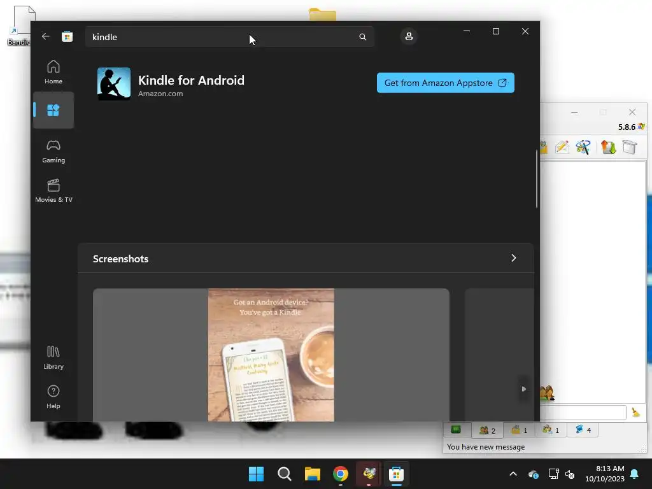Open the Gaming section

click(x=53, y=151)
